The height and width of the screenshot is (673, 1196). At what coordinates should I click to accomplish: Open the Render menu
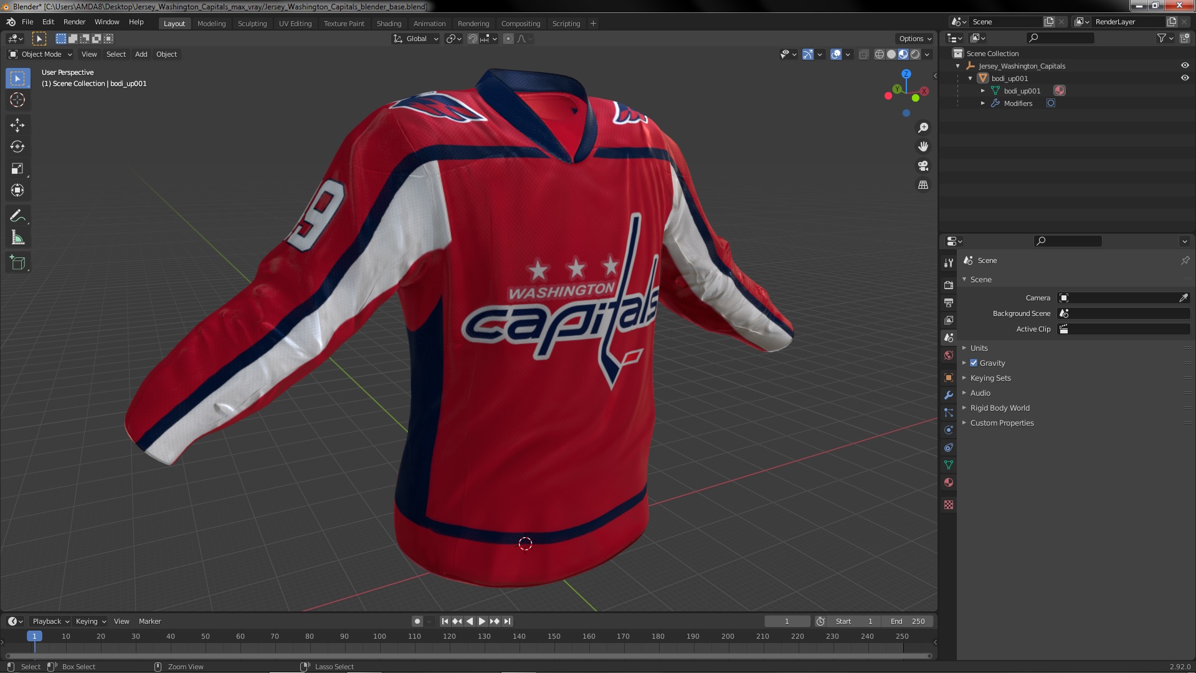pos(74,22)
